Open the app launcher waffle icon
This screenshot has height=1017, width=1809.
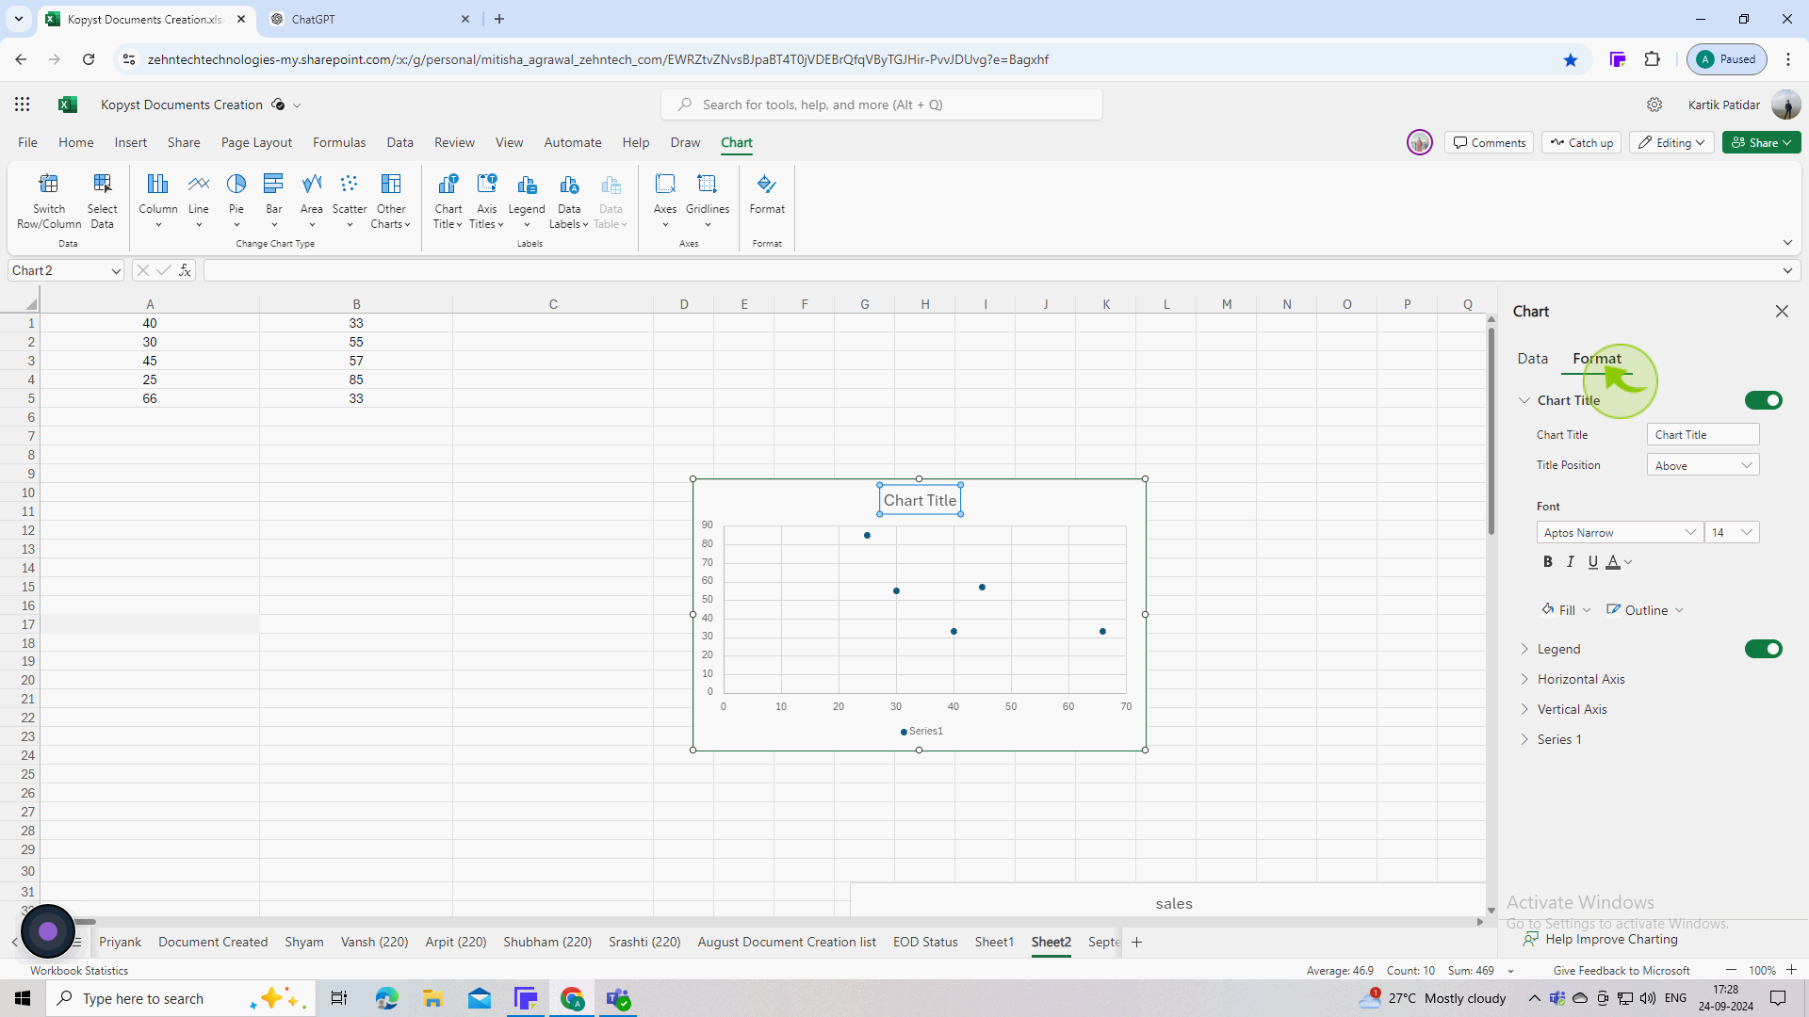(x=22, y=105)
